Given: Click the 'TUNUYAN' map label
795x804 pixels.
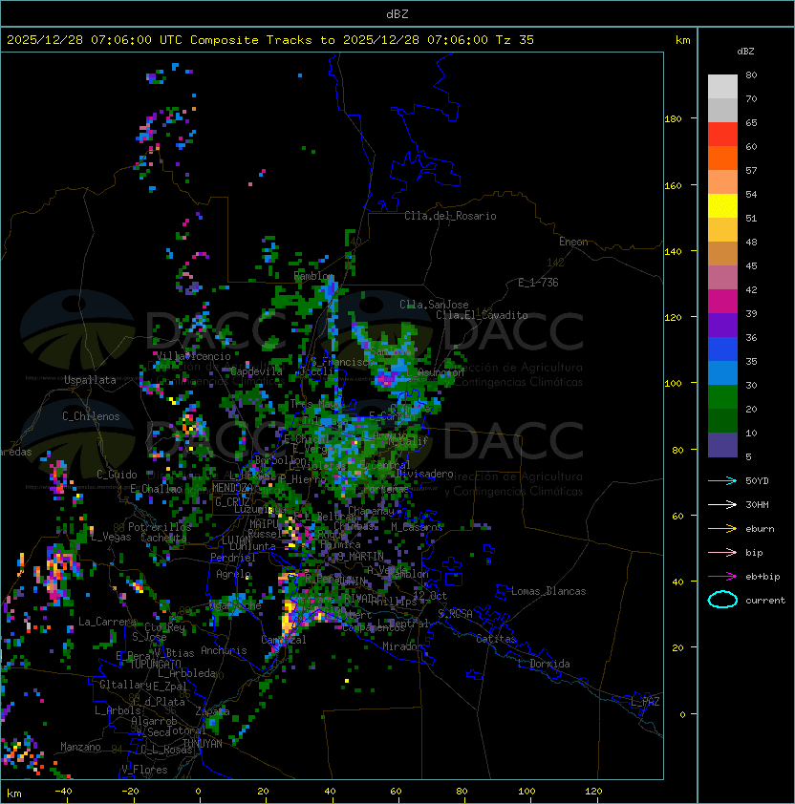Looking at the screenshot, I should (x=203, y=744).
